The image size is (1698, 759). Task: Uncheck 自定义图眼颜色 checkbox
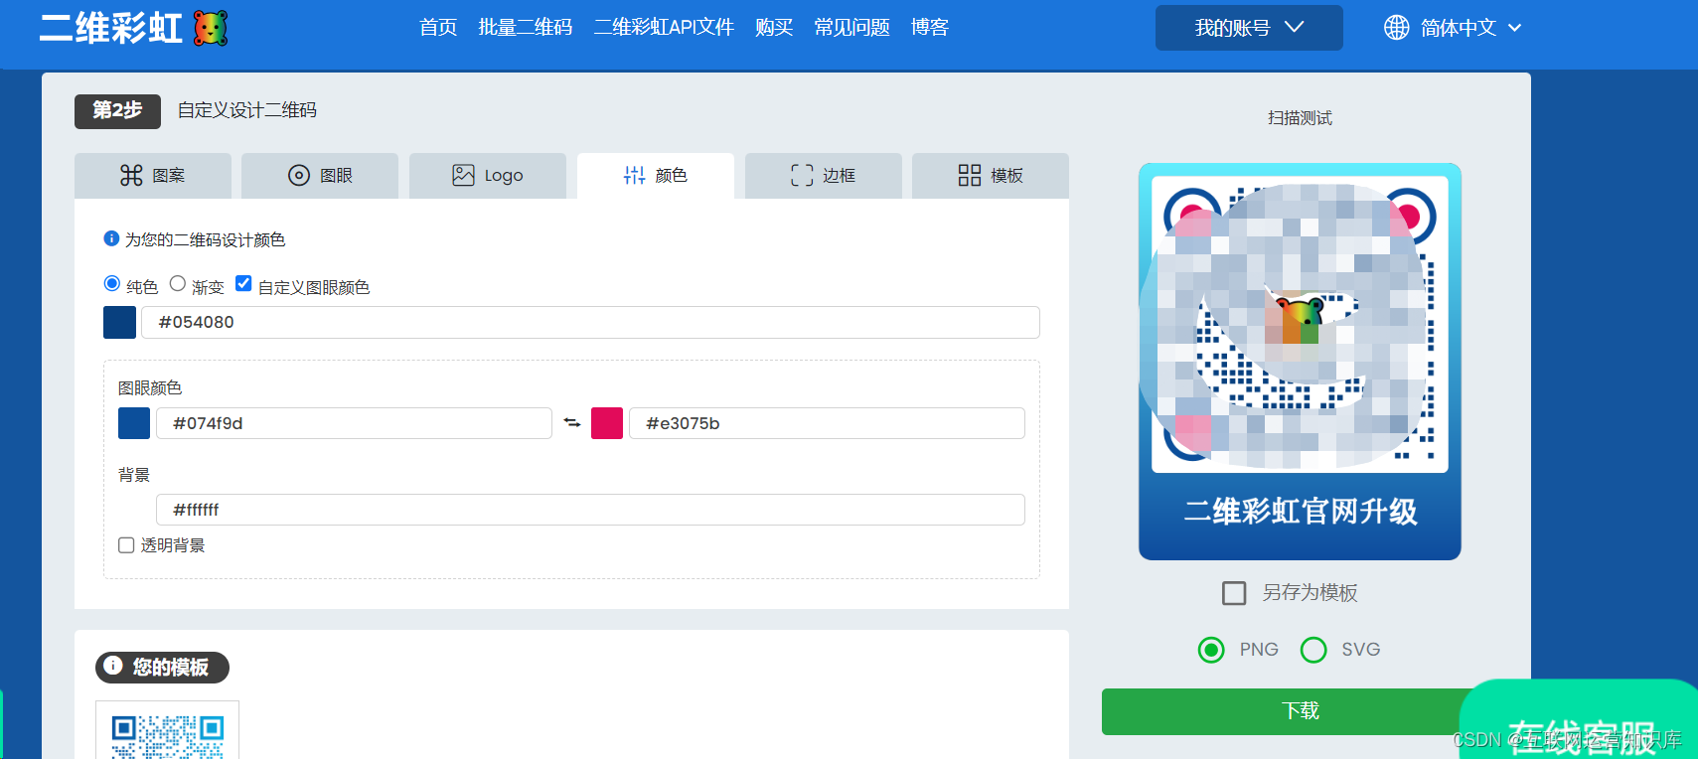click(243, 284)
